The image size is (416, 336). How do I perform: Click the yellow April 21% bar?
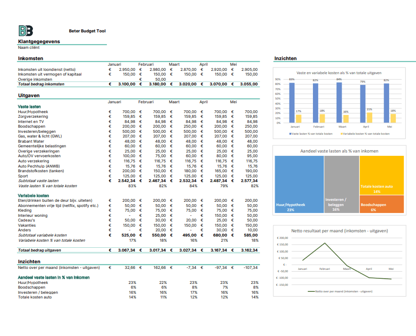click(369, 117)
